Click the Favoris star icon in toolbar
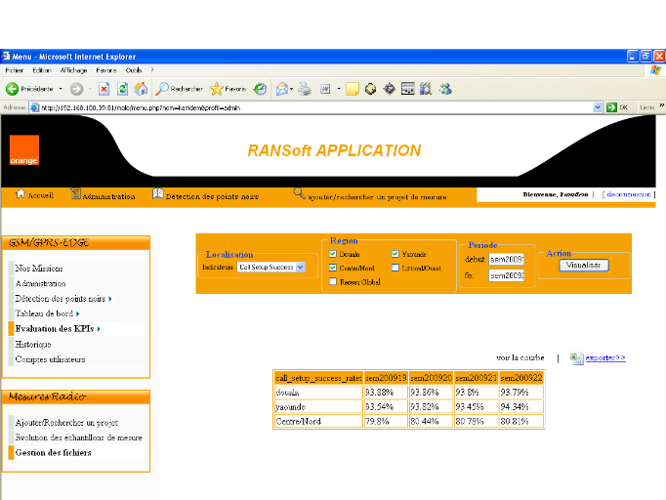 point(216,89)
